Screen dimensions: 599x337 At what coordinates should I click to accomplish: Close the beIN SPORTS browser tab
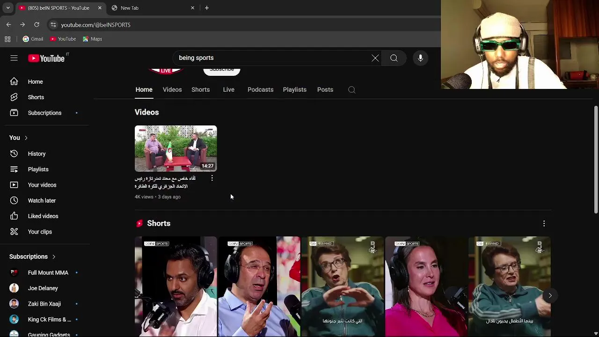[100, 8]
